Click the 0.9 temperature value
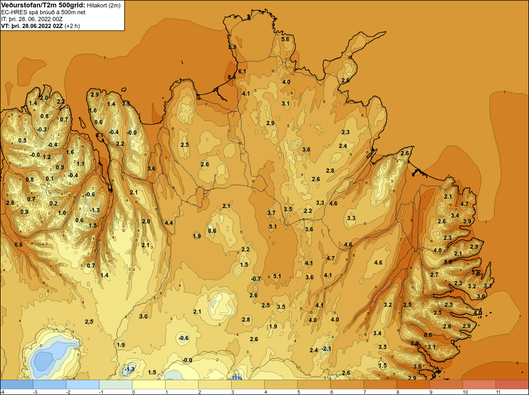This screenshot has height=395, width=529. [x=24, y=212]
